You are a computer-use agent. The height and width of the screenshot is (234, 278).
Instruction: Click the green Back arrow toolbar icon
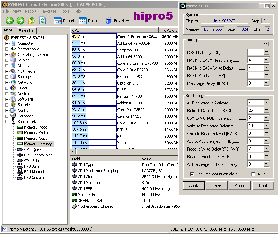(x=10, y=21)
